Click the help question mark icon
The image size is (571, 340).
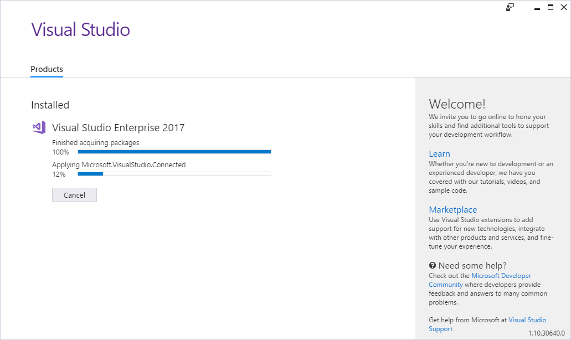coord(432,265)
